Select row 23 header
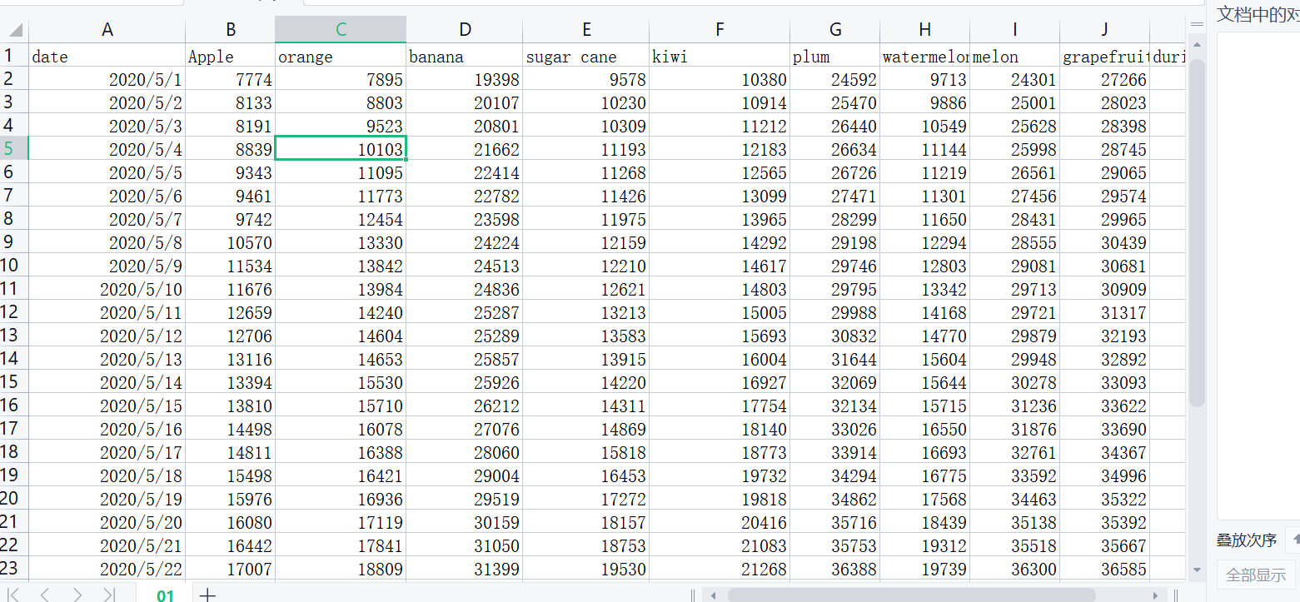This screenshot has height=602, width=1300. pos(14,569)
